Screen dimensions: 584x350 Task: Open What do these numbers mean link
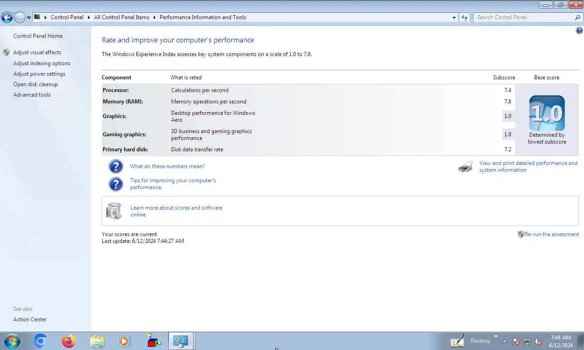click(x=167, y=166)
